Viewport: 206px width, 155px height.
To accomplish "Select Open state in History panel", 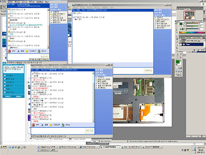I will (x=193, y=44).
